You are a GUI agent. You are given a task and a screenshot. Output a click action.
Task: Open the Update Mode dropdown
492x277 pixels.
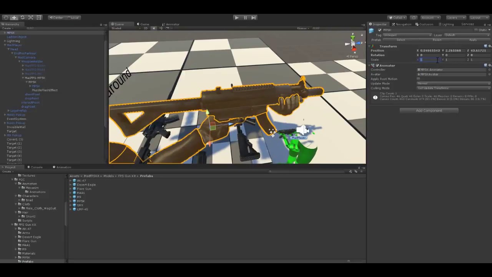[x=454, y=83]
